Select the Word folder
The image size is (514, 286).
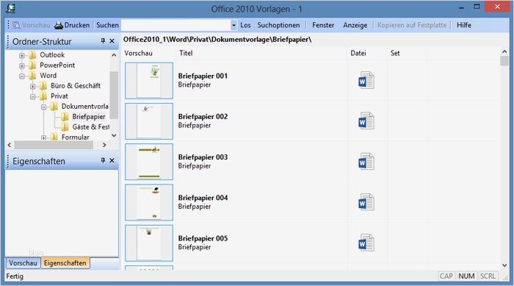pos(48,76)
